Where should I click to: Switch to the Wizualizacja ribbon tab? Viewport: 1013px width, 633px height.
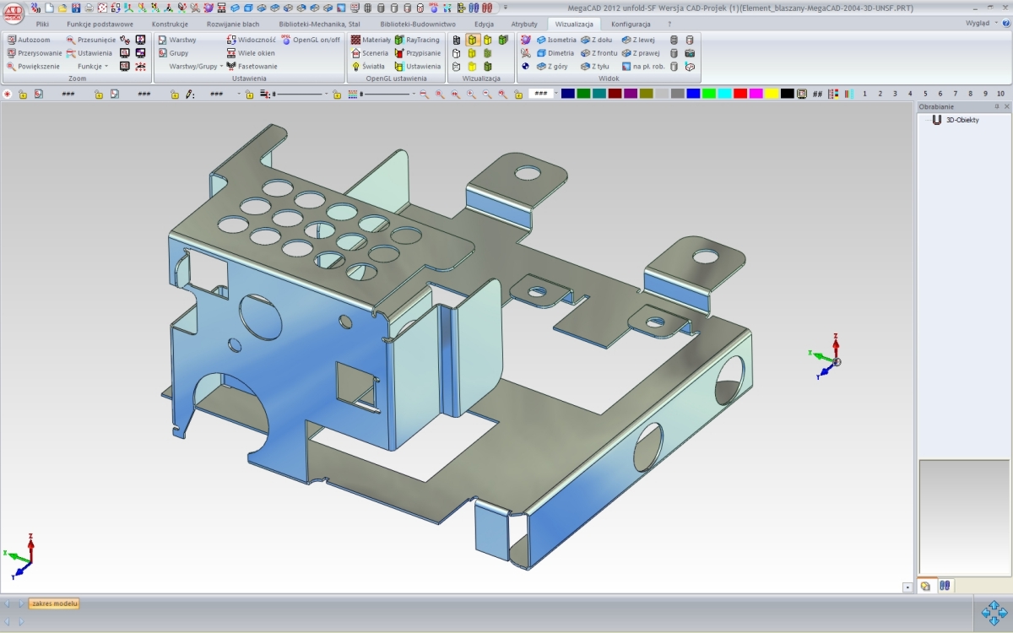coord(573,24)
